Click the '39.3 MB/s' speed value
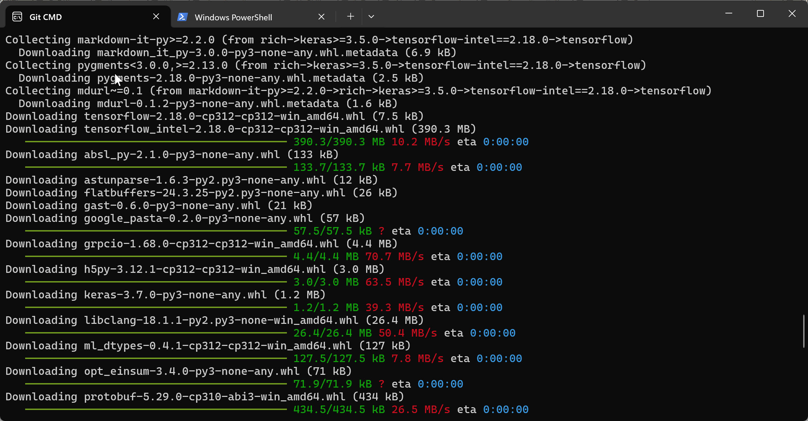Screen dimensions: 808x421 coord(395,307)
